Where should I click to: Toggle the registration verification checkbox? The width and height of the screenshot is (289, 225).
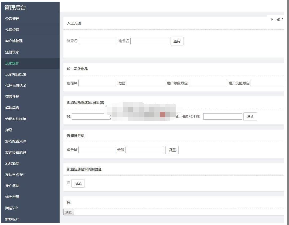(x=68, y=183)
